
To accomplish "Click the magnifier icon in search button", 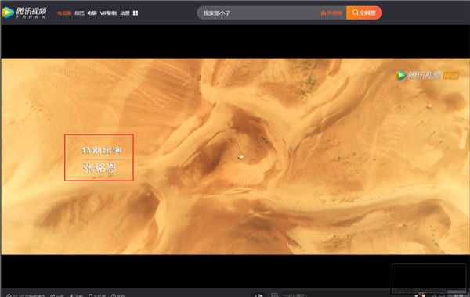I will coord(355,13).
